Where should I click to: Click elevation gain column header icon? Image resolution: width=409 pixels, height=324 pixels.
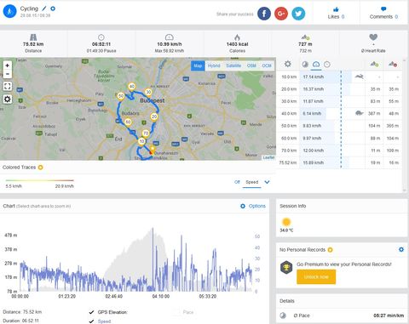click(x=374, y=65)
